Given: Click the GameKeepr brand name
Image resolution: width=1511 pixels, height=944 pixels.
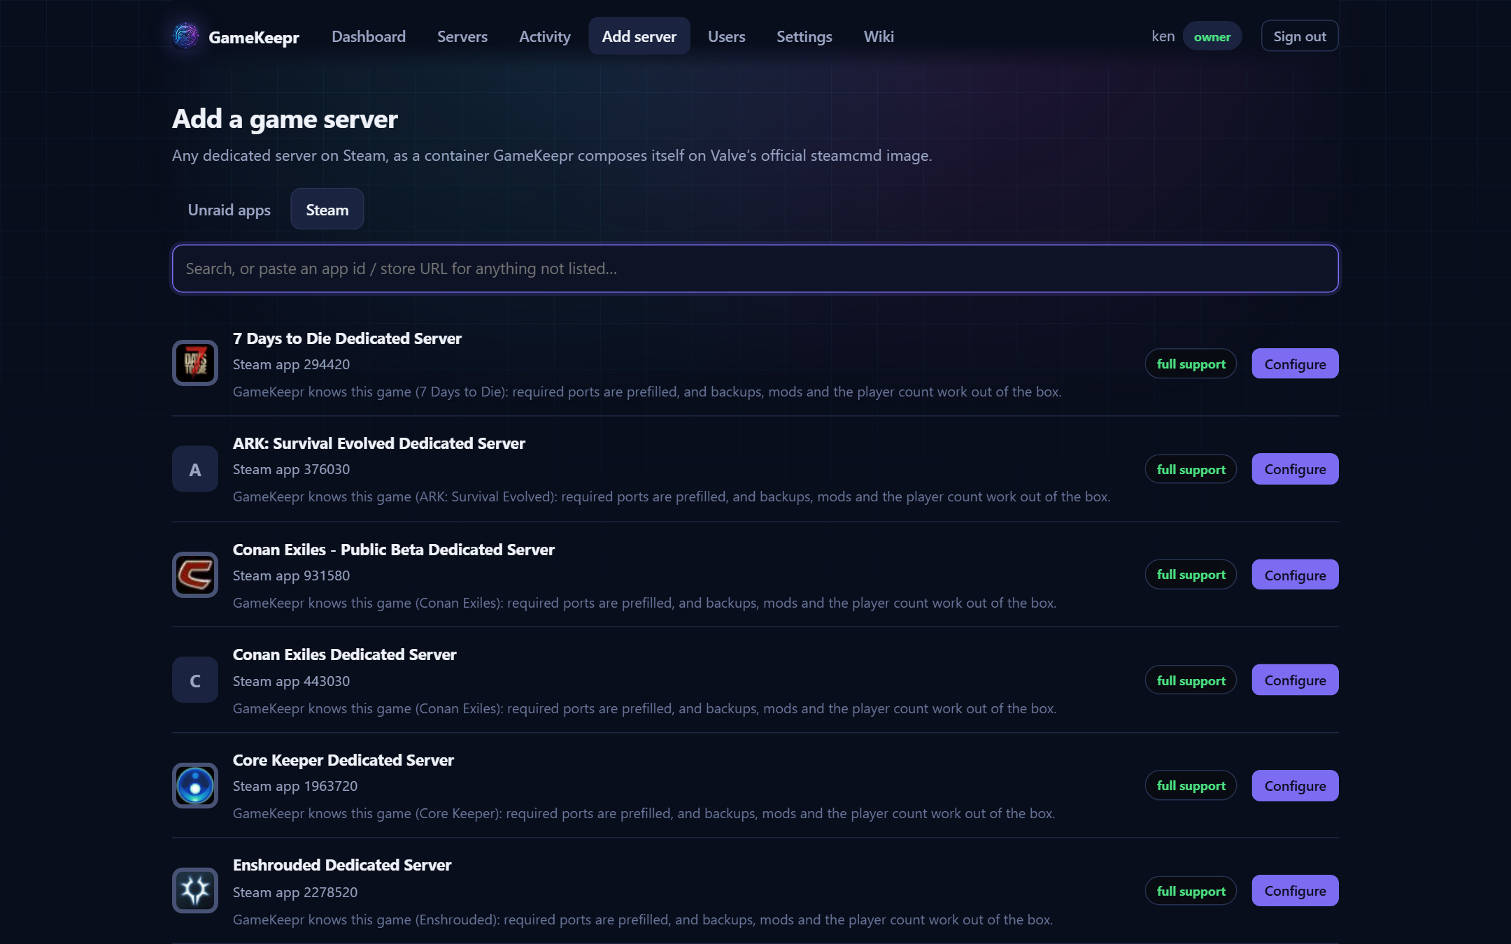Looking at the screenshot, I should pyautogui.click(x=254, y=37).
